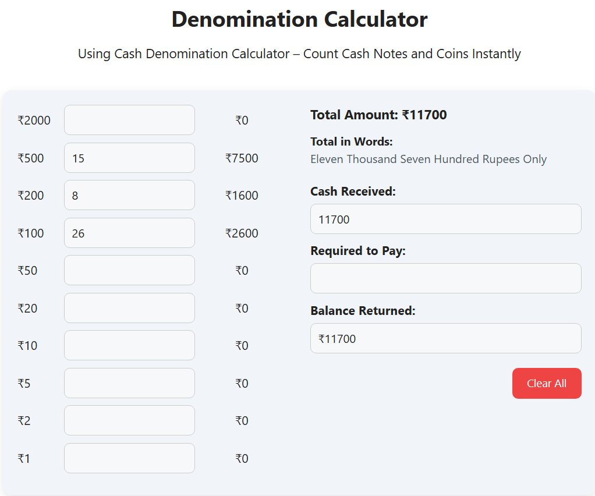Click the Cash Received field showing 11700
This screenshot has height=496, width=595.
point(445,219)
